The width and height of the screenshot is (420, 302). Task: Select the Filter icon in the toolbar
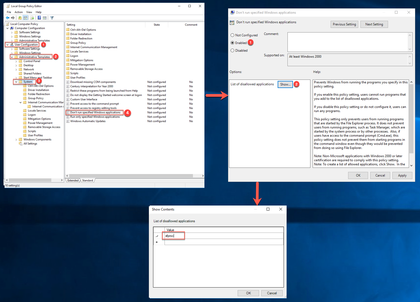52,18
